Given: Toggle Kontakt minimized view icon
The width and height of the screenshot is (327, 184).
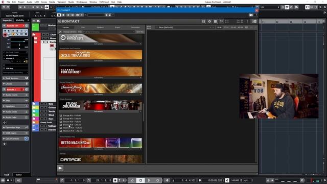Looking at the screenshot, I should pos(221,21).
